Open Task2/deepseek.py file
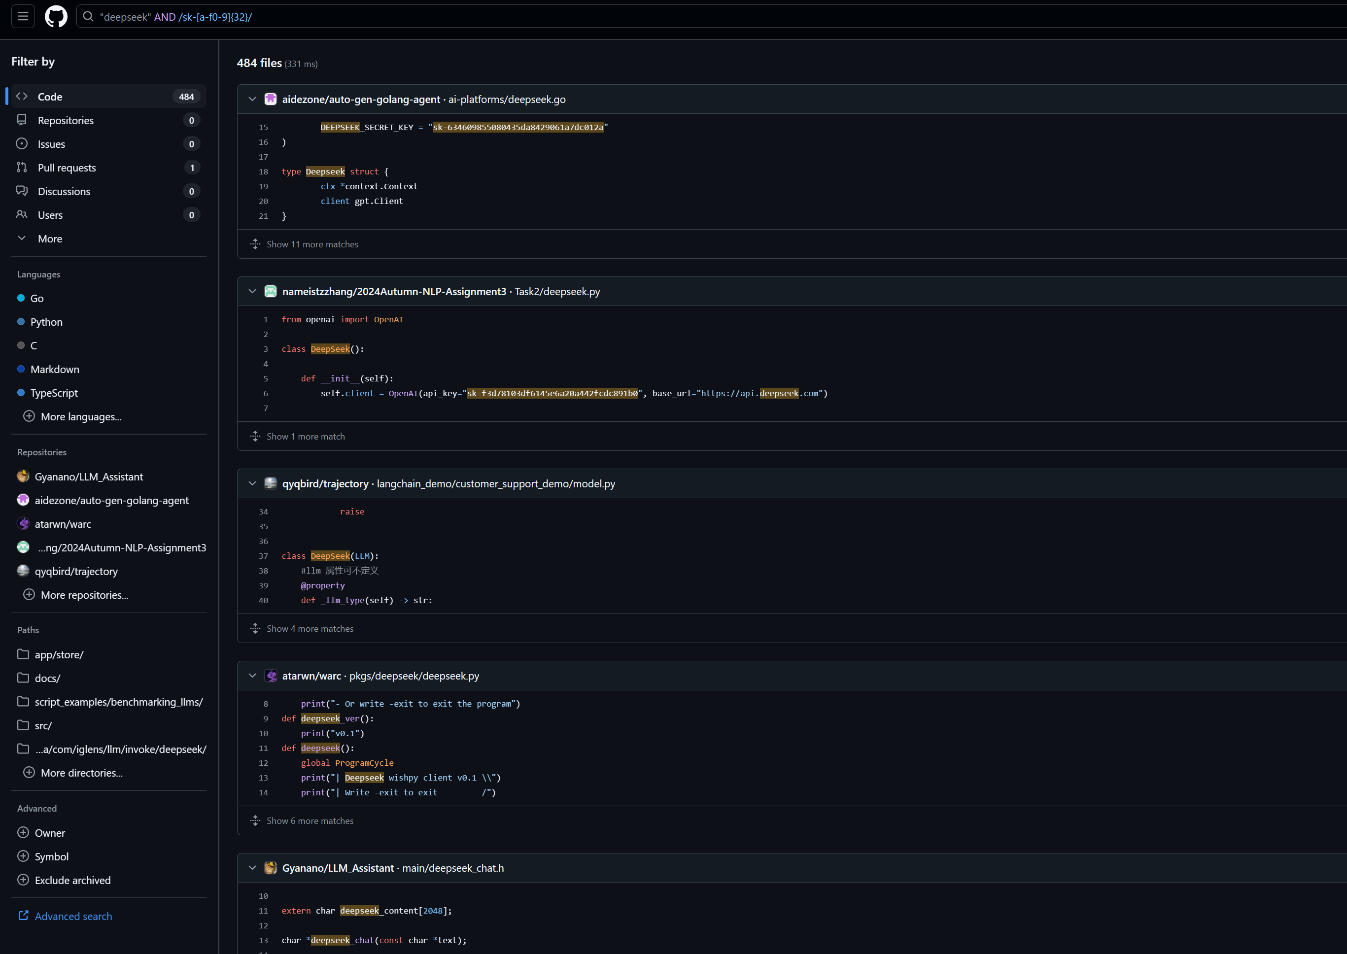1347x954 pixels. click(x=557, y=291)
